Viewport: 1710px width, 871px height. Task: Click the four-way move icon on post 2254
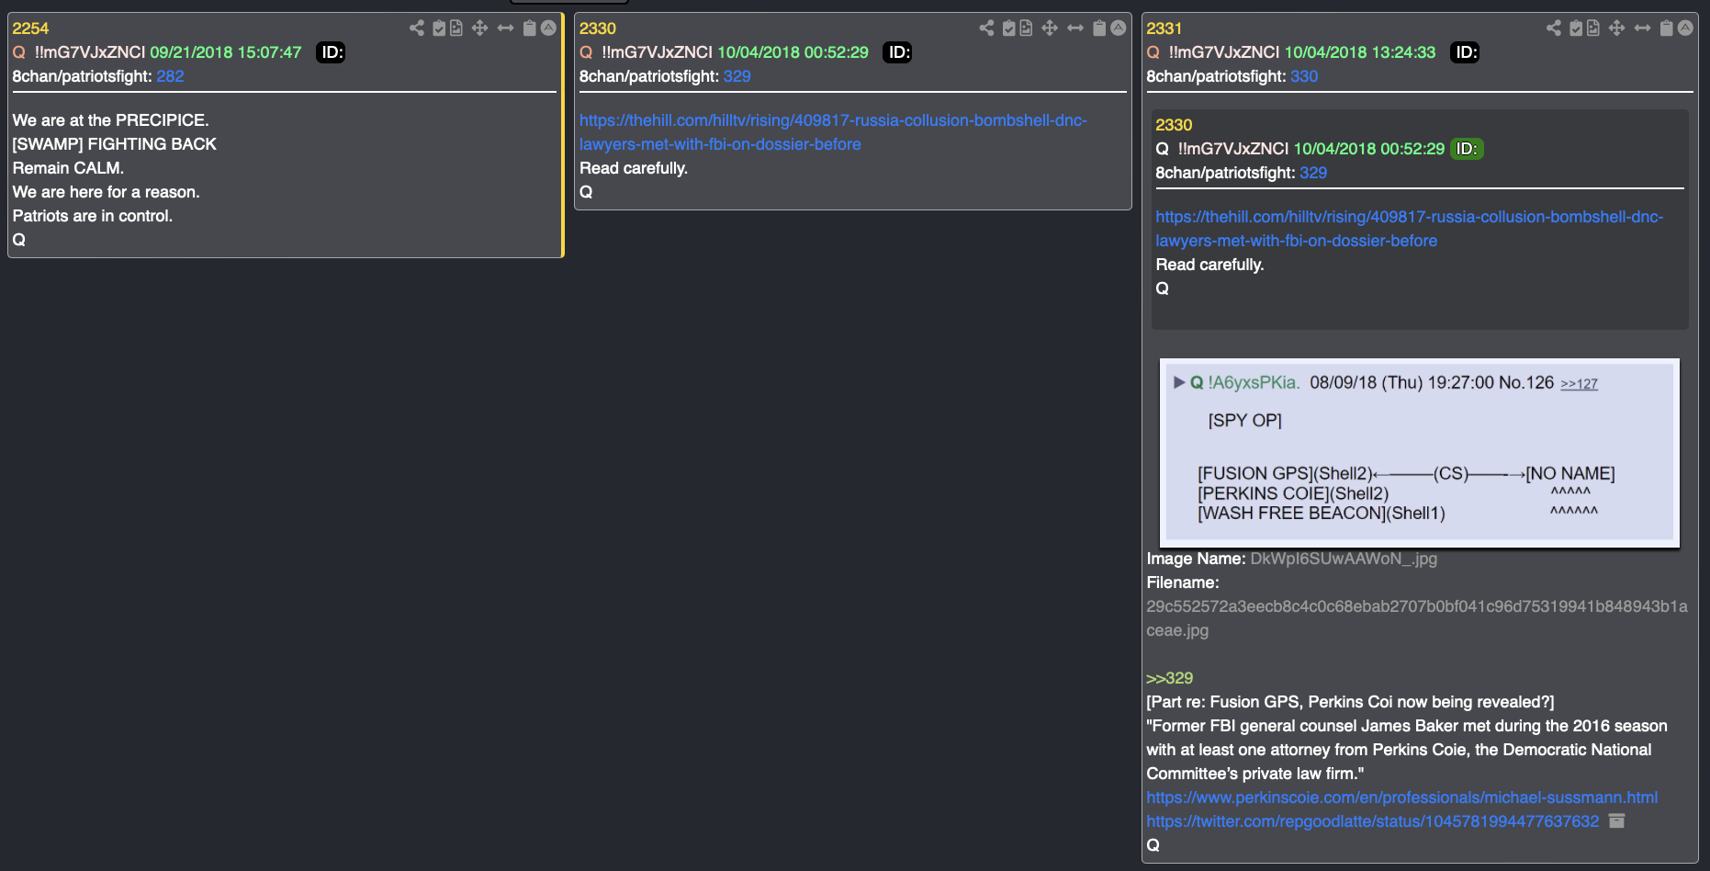tap(479, 28)
